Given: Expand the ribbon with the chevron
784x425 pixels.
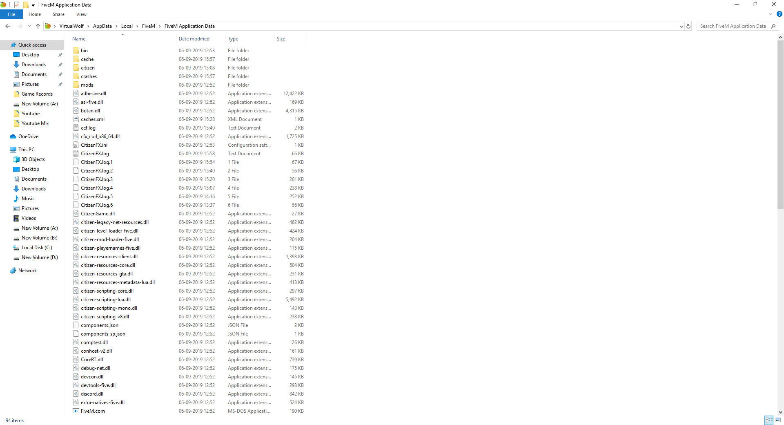Looking at the screenshot, I should (x=771, y=14).
